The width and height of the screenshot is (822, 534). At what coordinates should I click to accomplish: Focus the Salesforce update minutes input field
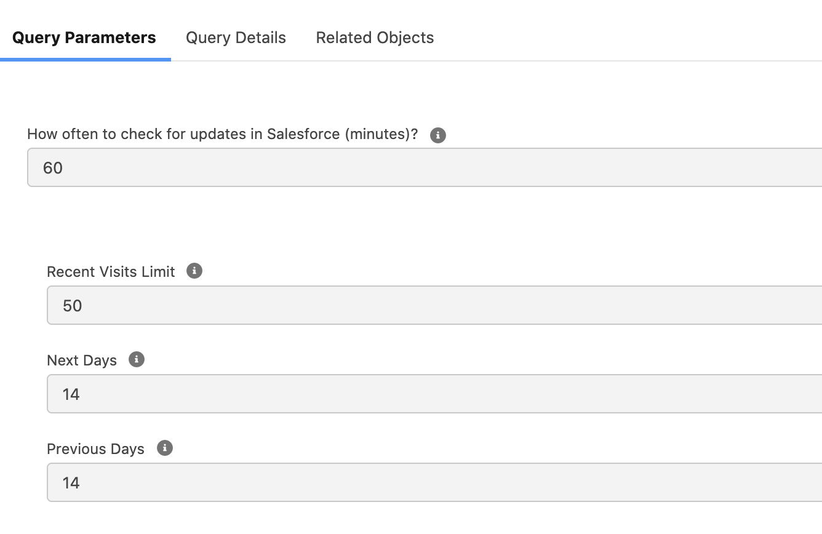(431, 167)
